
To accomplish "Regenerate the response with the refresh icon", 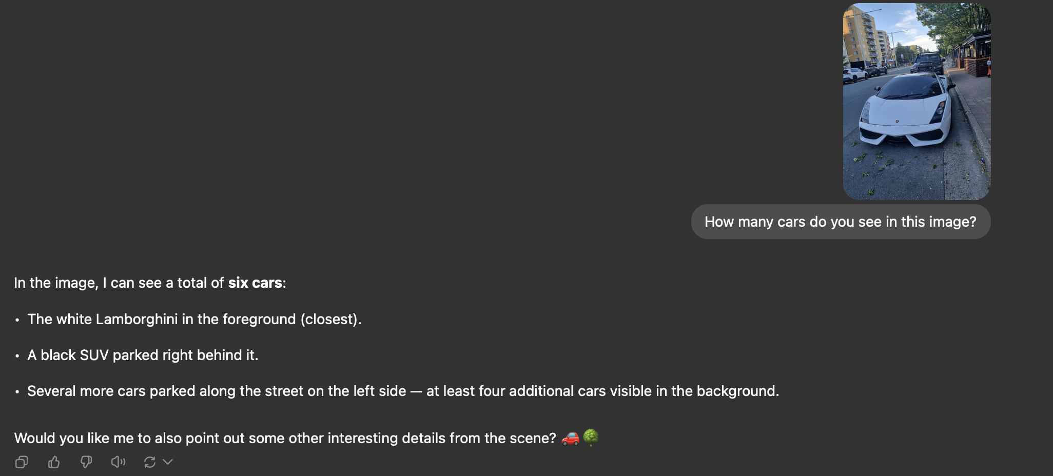I will (x=150, y=462).
